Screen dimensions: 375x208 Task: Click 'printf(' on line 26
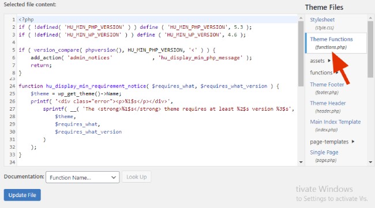pos(41,101)
